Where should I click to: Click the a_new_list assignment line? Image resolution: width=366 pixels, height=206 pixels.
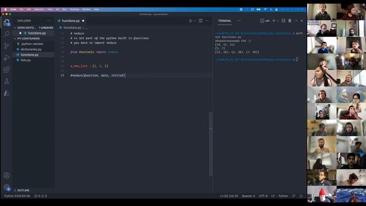point(89,66)
